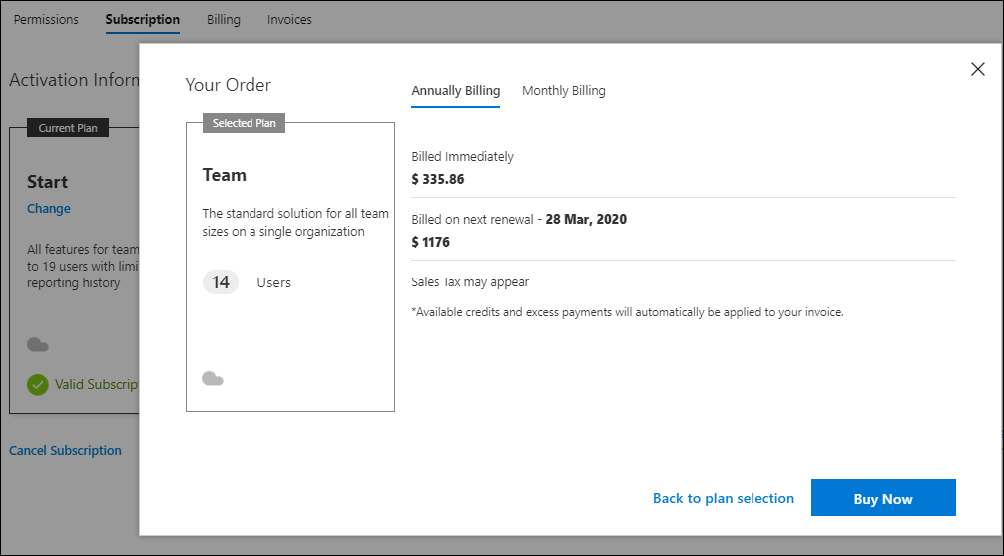Screen dimensions: 1004x556
Task: Select the Annually Billing tab
Action: 456,90
